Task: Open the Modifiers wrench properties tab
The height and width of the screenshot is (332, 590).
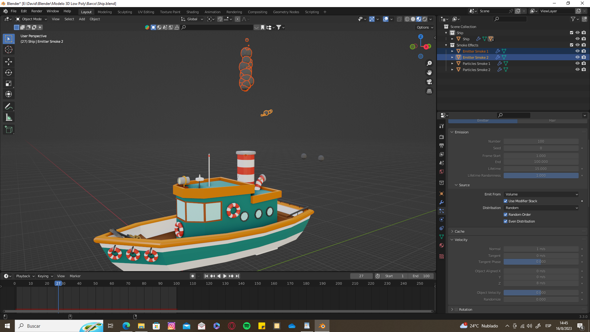Action: [442, 202]
